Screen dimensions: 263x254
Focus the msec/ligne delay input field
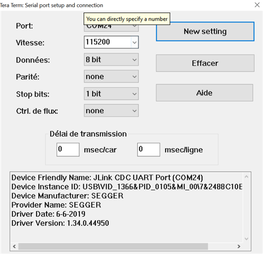(x=148, y=150)
